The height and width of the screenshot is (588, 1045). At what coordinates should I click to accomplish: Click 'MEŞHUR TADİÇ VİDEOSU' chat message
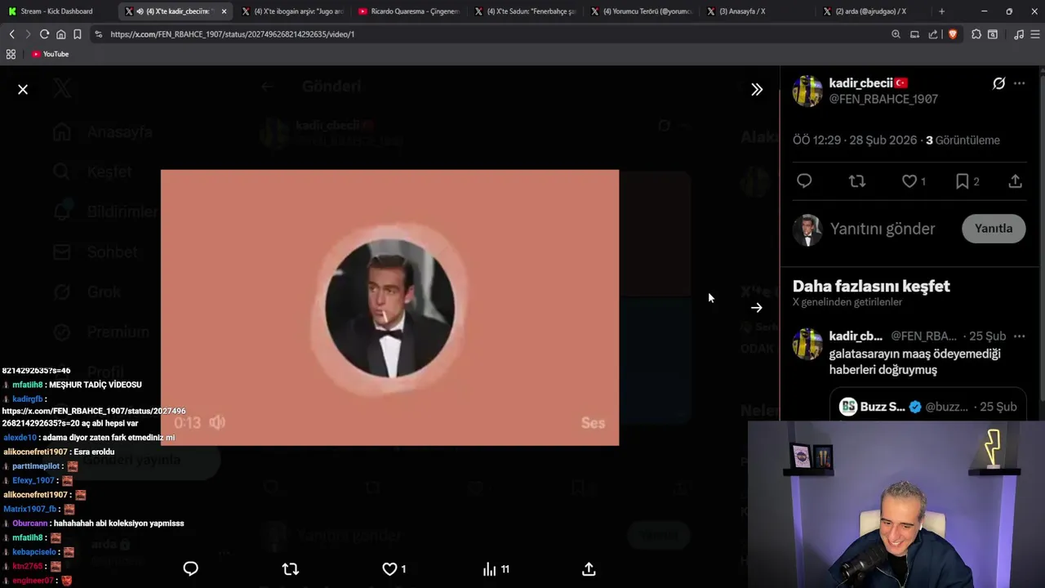tap(96, 385)
